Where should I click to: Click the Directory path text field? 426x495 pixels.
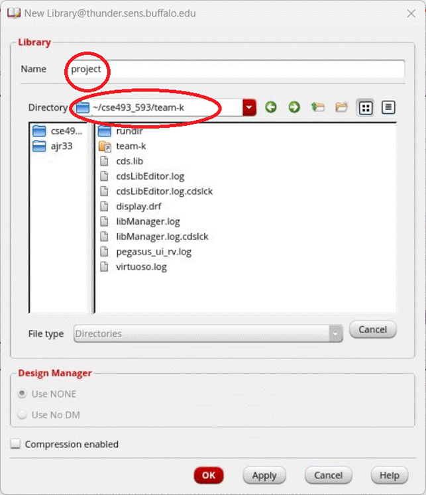[160, 107]
